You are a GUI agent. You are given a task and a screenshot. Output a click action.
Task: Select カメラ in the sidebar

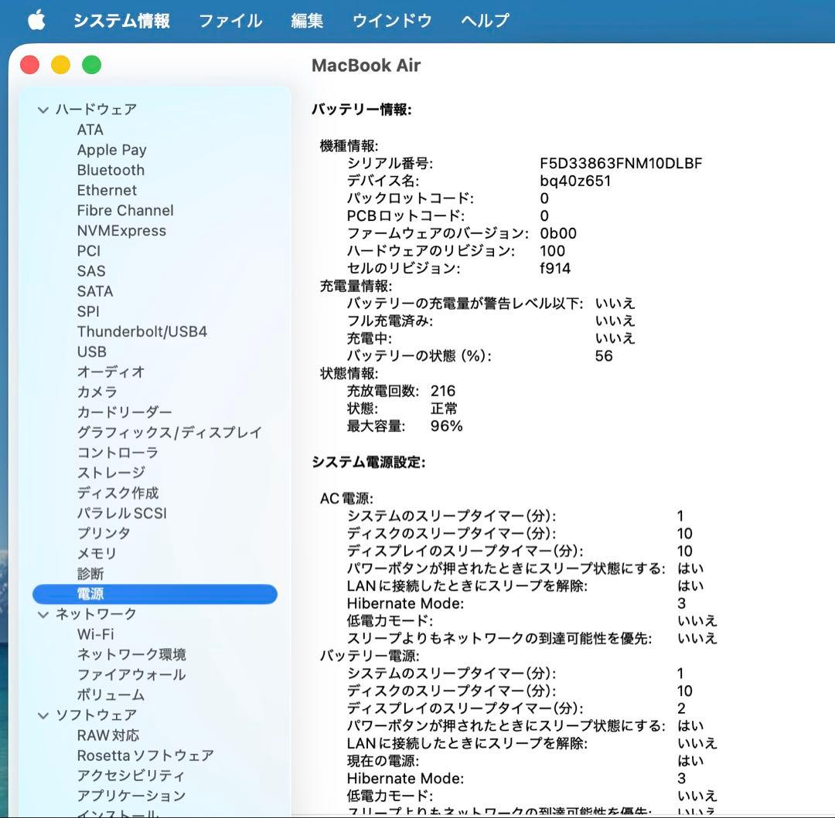[x=97, y=392]
